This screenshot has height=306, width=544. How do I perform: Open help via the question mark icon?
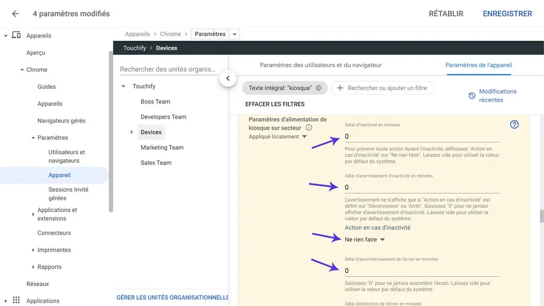[x=514, y=125]
